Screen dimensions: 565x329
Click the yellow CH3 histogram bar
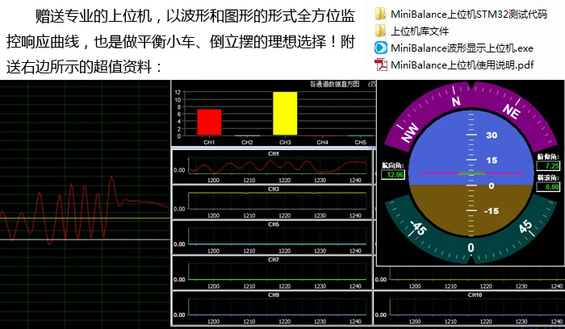point(285,114)
